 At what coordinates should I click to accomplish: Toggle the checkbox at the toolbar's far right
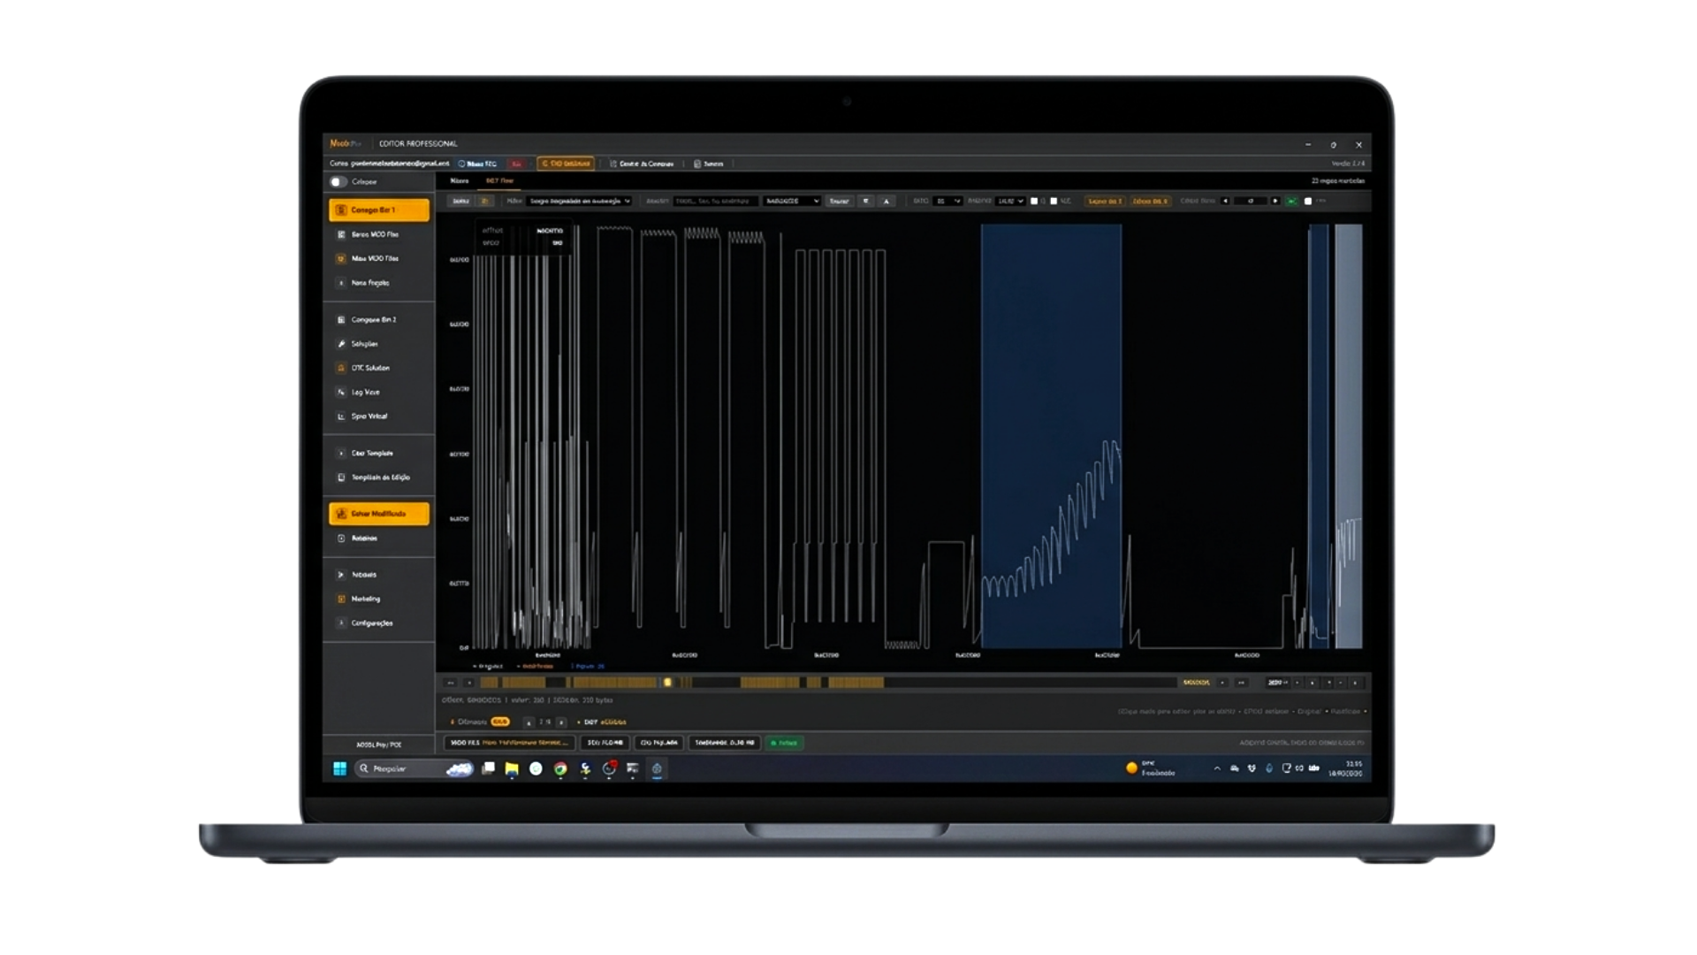pos(1309,202)
